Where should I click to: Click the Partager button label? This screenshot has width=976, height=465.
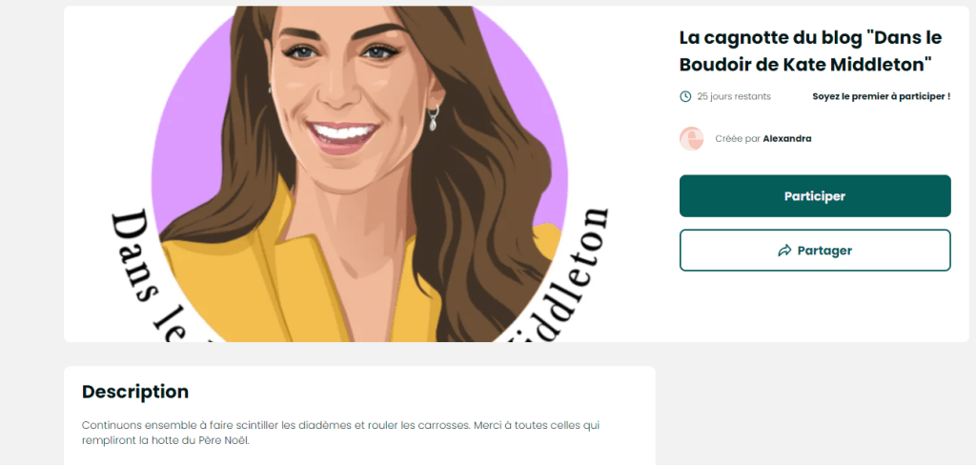[x=824, y=251]
